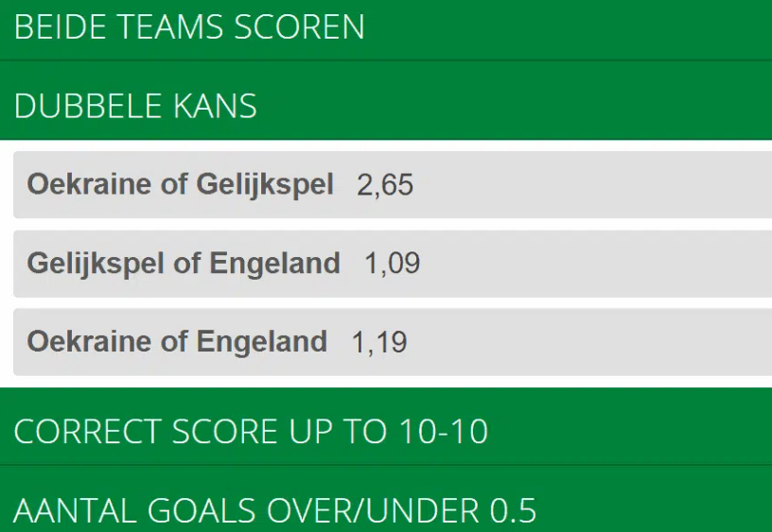Click the bold 'Gelijkspel of Engeland' label
The width and height of the screenshot is (772, 532).
click(x=184, y=263)
